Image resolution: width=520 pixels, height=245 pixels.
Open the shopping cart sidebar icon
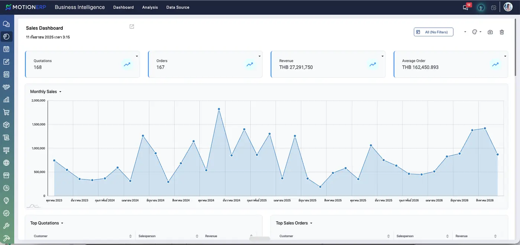tap(6, 112)
